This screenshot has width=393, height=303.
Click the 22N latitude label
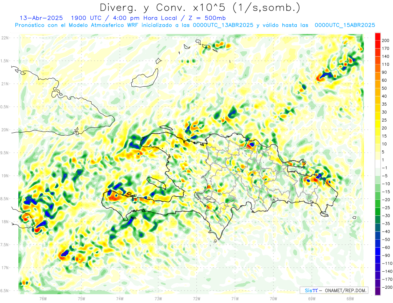(x=5, y=38)
